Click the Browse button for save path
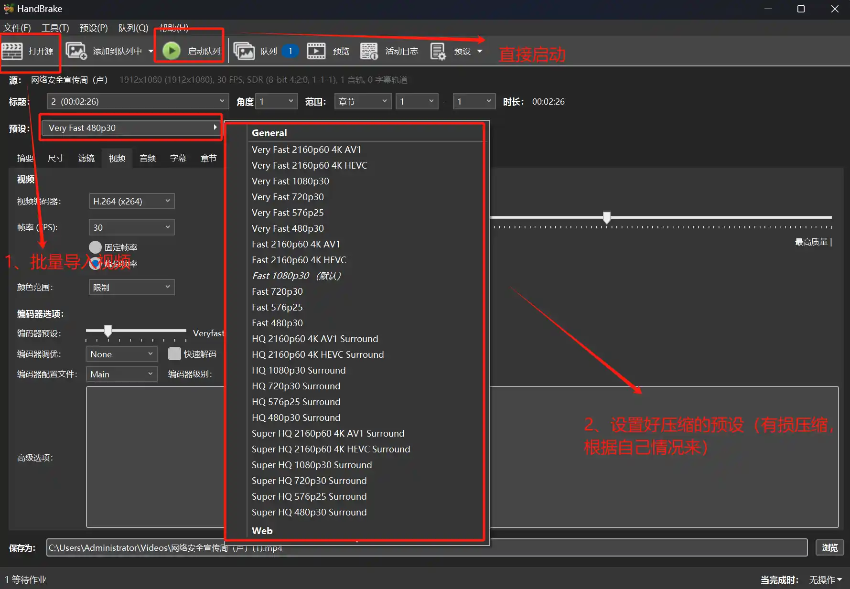The image size is (850, 589). 829,547
